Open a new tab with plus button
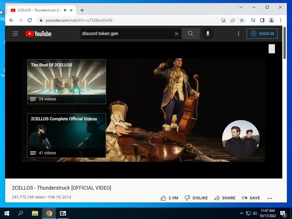Viewport: 292px width, 219px height. pyautogui.click(x=82, y=10)
